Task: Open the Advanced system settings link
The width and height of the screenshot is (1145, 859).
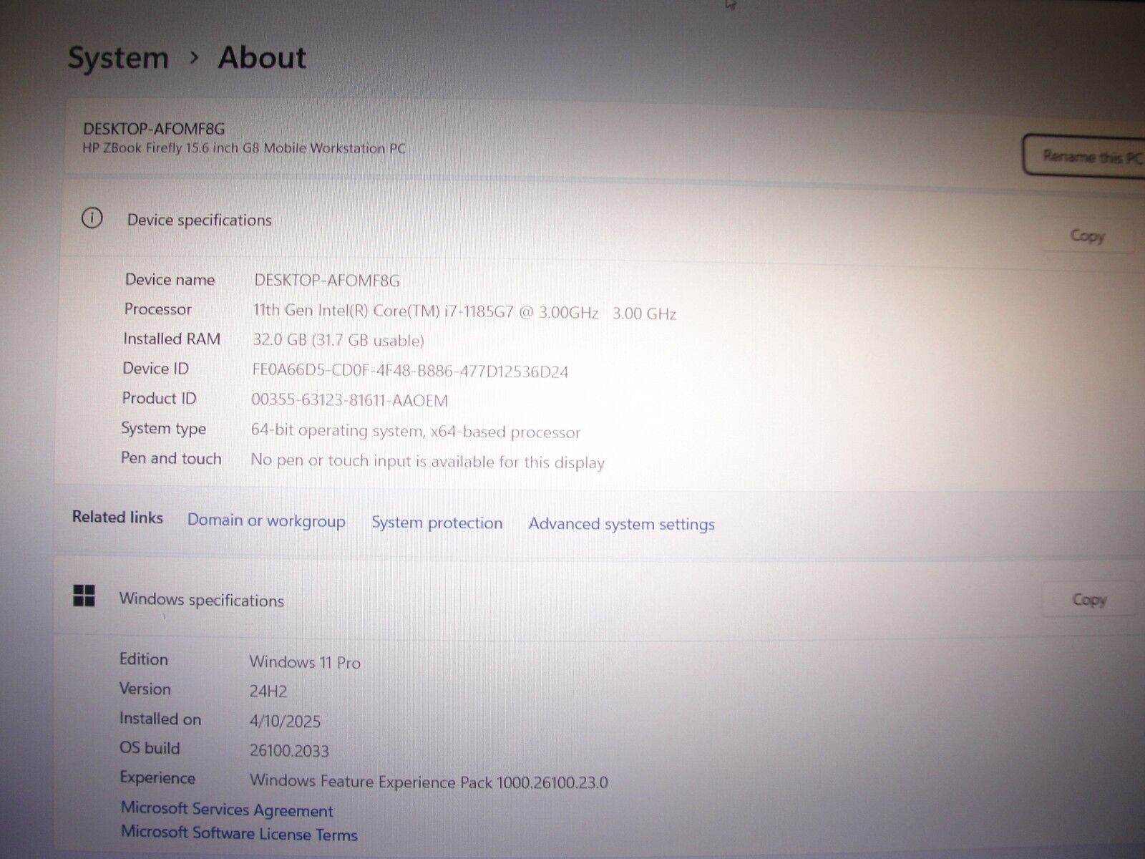Action: [x=620, y=523]
